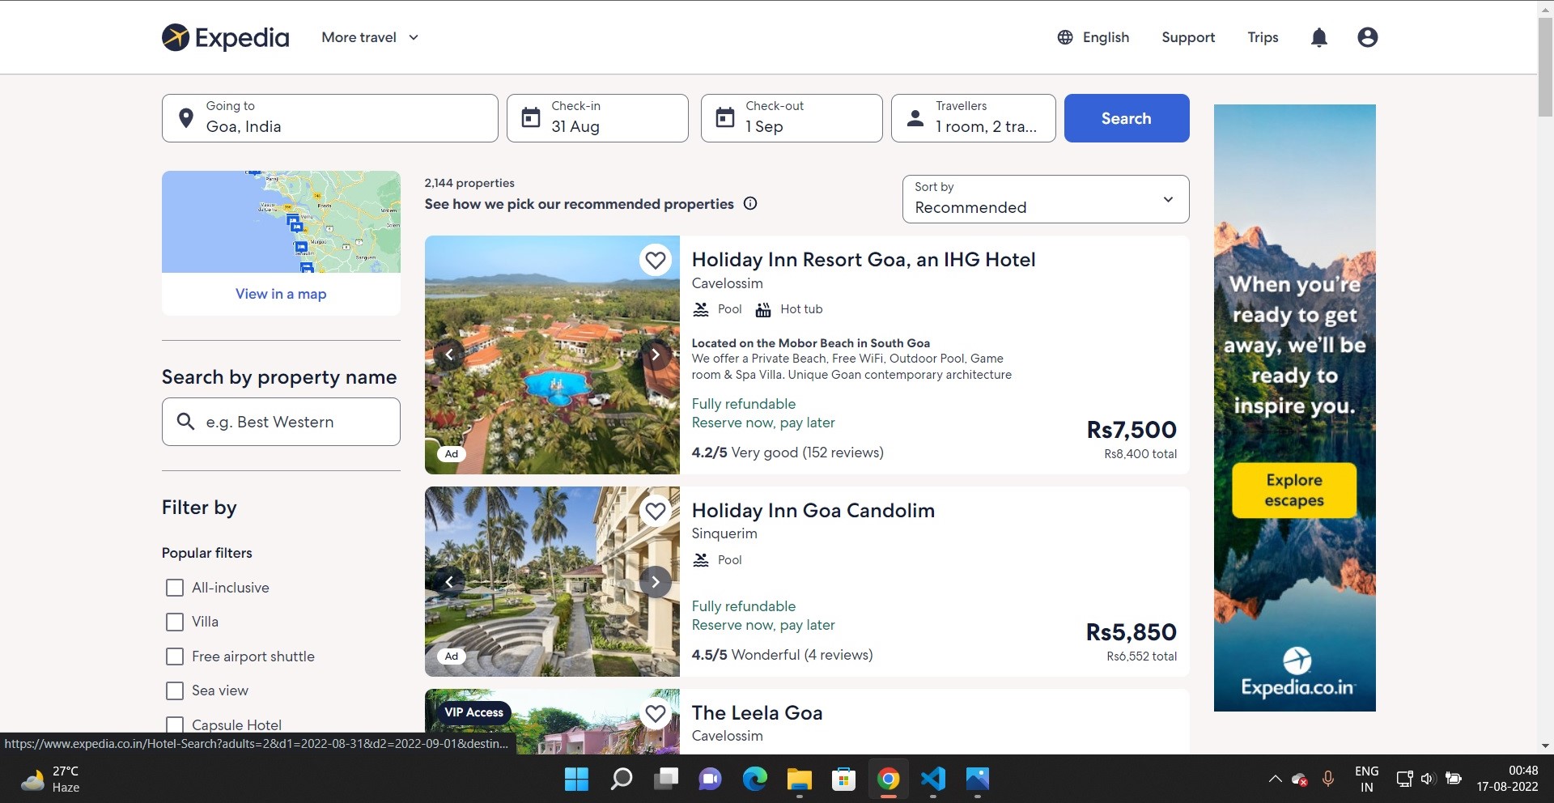Open Microsoft Store from taskbar
Viewport: 1554px width, 803px height.
pyautogui.click(x=843, y=779)
